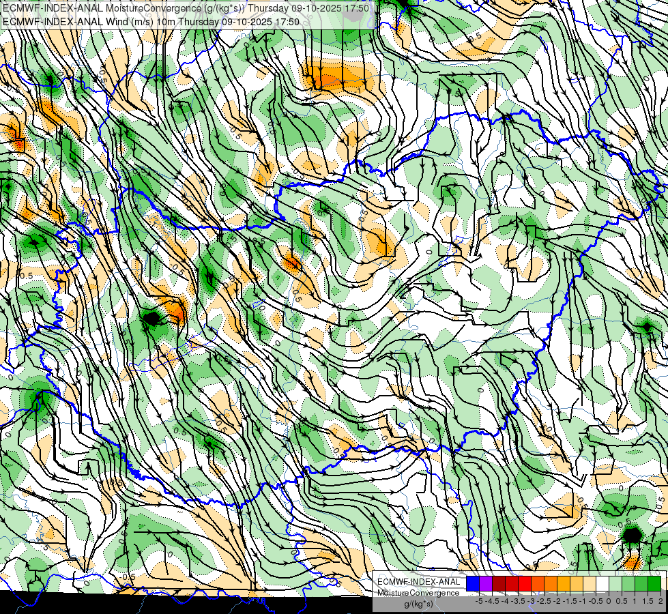The height and width of the screenshot is (614, 668).
Task: Click the -5 tick label in legend
Action: 479,601
